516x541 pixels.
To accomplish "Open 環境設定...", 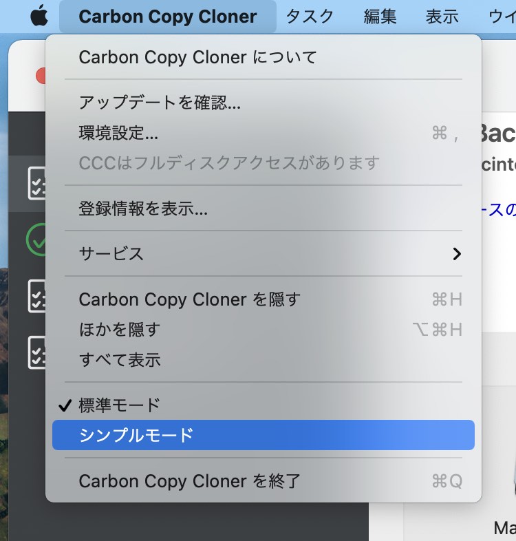I will point(264,133).
